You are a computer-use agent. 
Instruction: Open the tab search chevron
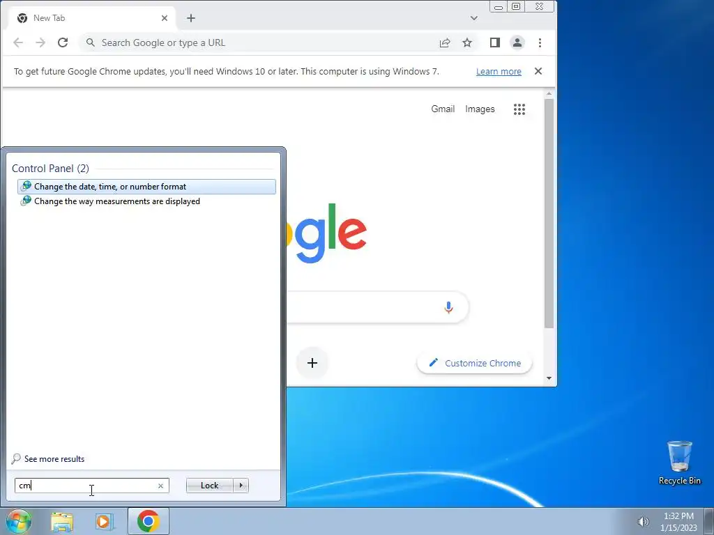tap(474, 18)
